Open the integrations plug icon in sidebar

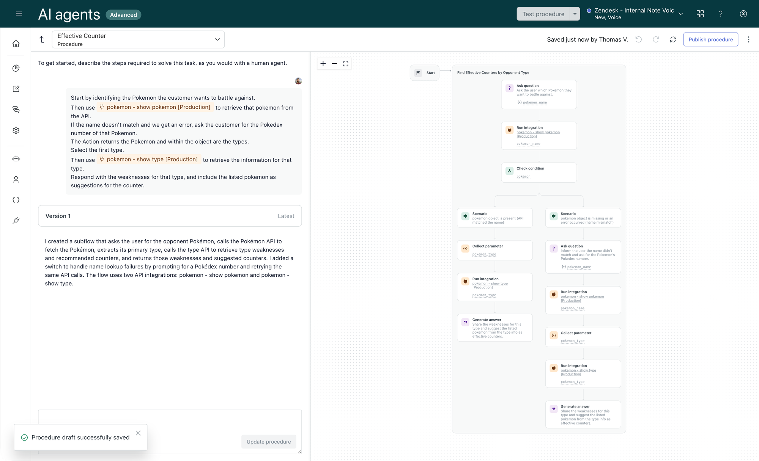tap(16, 221)
